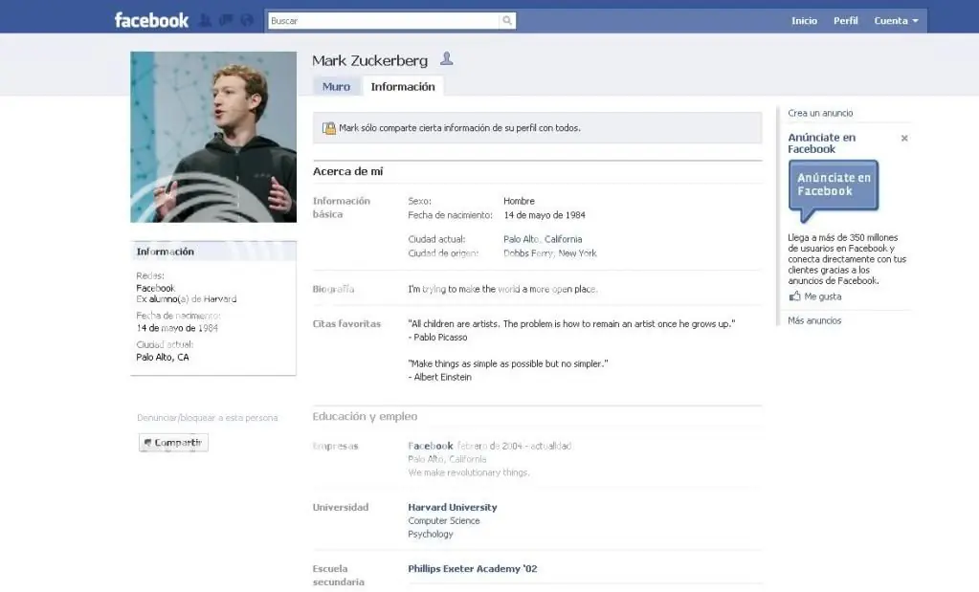Viewport: 979px width, 592px height.
Task: Click the Albert Einstein quote attribution
Action: [439, 377]
